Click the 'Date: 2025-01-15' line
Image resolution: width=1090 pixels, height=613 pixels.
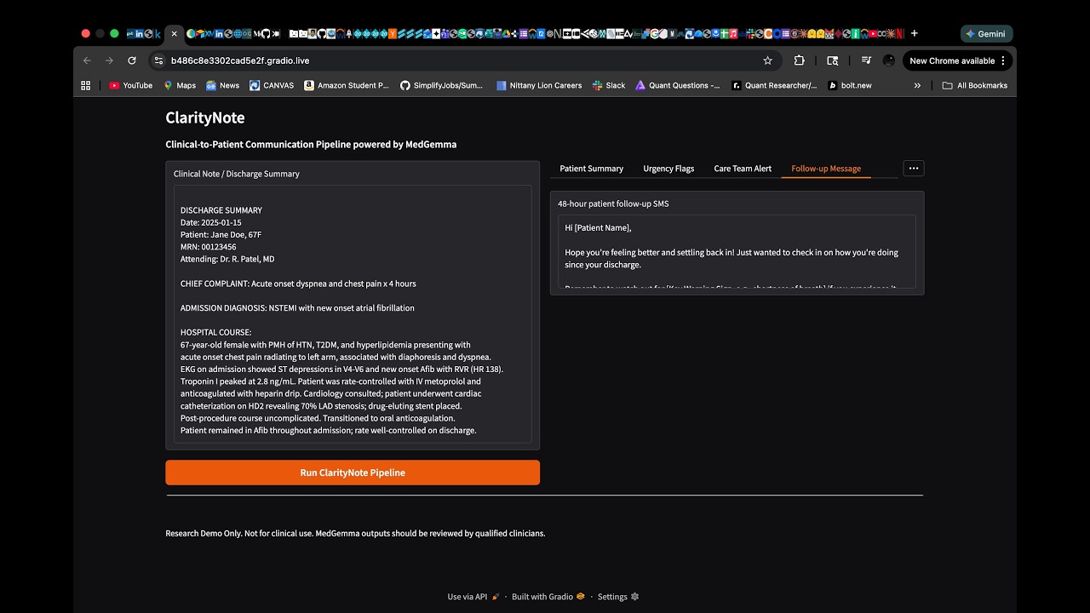[x=211, y=222]
